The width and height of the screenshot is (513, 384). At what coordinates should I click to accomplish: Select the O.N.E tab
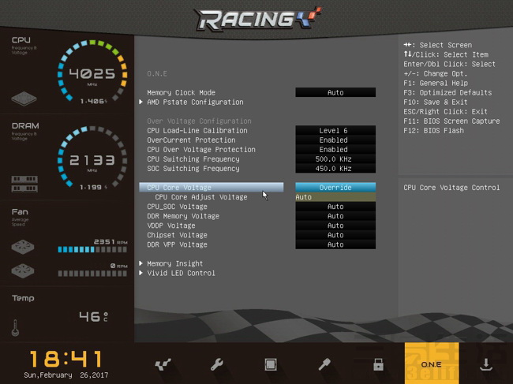point(432,363)
